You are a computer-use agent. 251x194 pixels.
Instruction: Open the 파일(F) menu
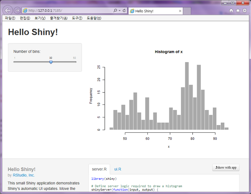[x=10, y=18]
